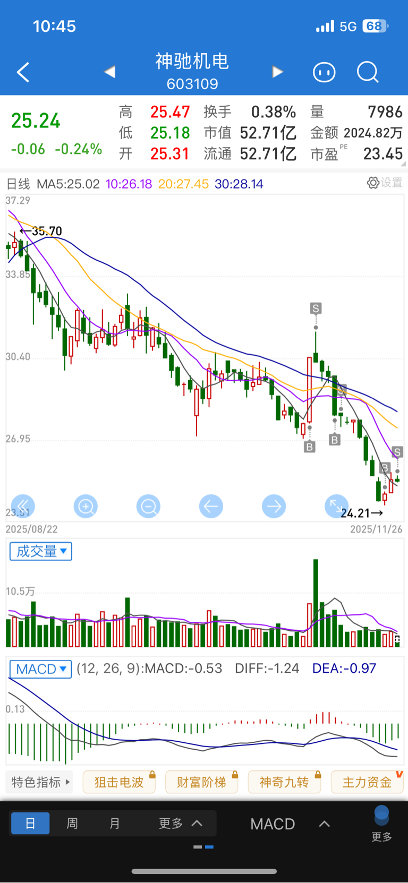The height and width of the screenshot is (883, 408).
Task: Tap the B marker below 26.95 low
Action: (x=309, y=447)
